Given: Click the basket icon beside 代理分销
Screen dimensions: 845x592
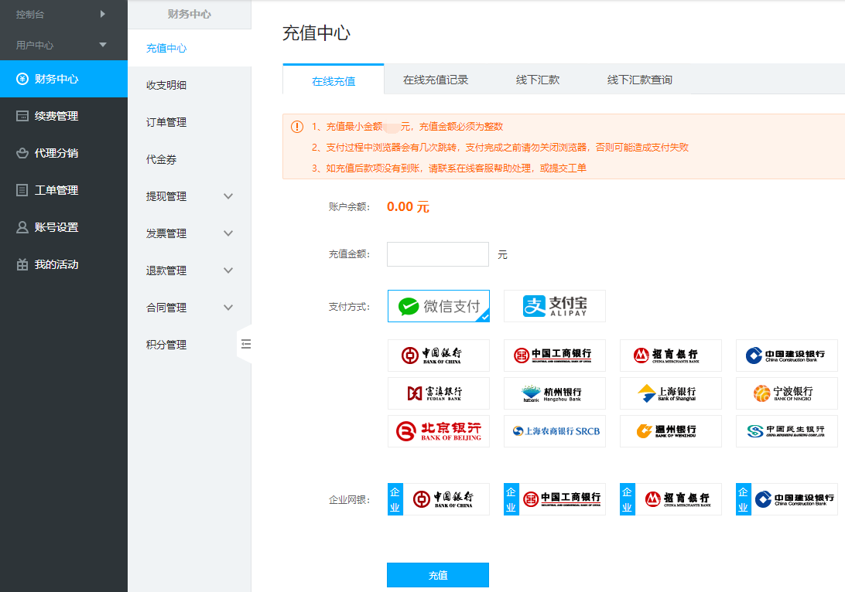Looking at the screenshot, I should (x=22, y=153).
